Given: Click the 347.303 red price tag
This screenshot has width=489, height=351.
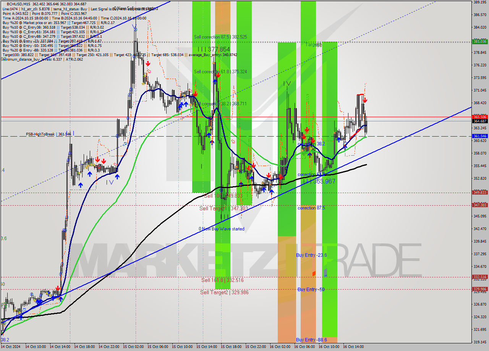Looking at the screenshot, I should [x=480, y=205].
